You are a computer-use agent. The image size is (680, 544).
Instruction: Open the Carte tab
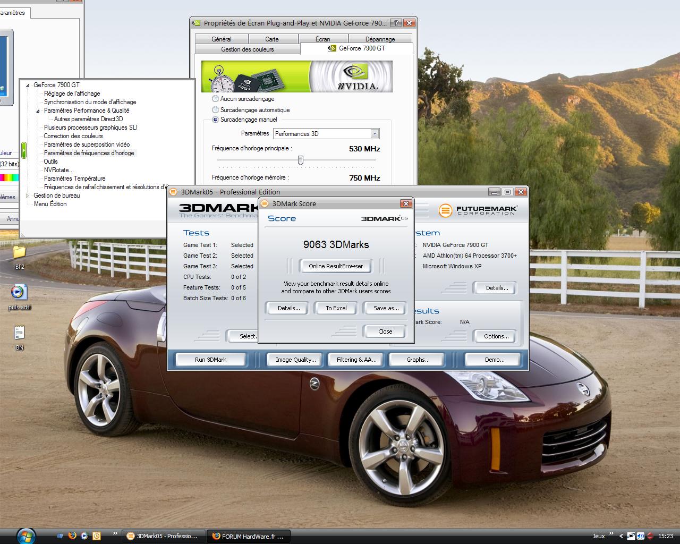pos(272,39)
